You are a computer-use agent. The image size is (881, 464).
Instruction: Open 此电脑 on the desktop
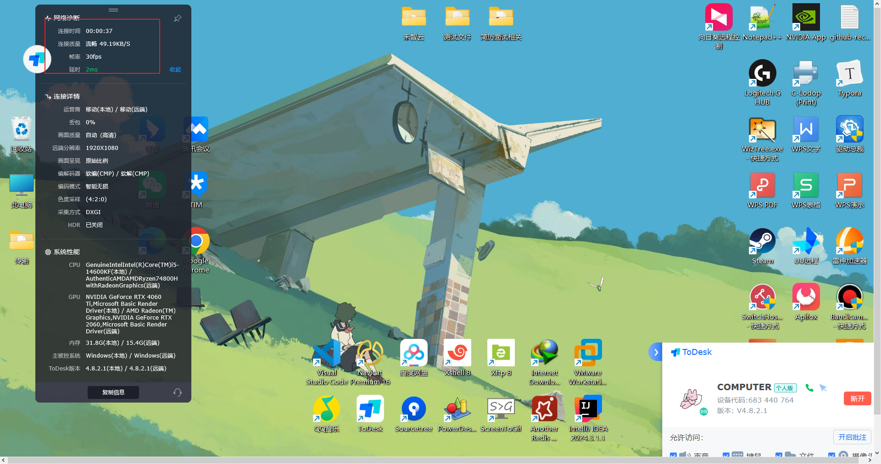tap(21, 191)
